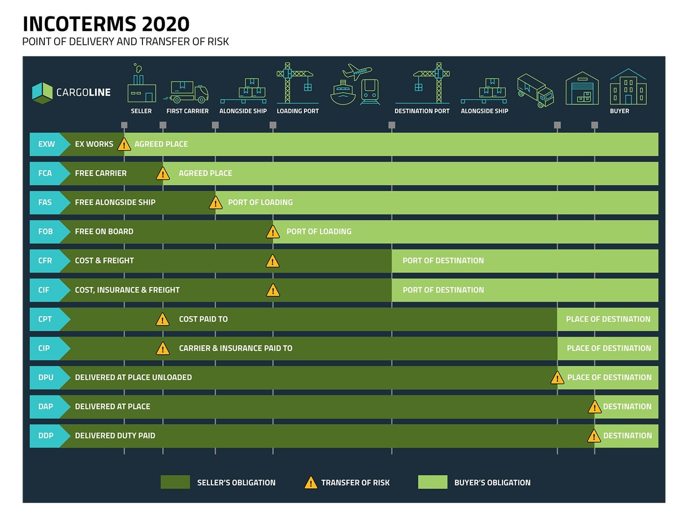Viewport: 687px width, 524px height.
Task: Click the Alongside Ship pallet icon near Destination Port
Action: [x=484, y=91]
